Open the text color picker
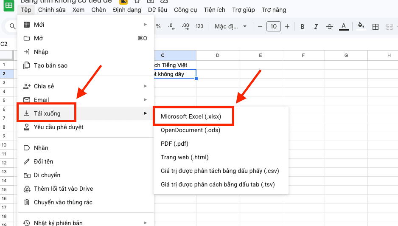 344,26
